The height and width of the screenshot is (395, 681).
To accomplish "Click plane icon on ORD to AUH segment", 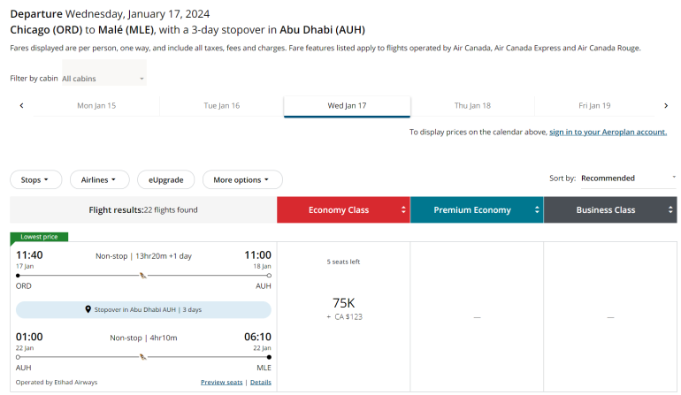I will 143,275.
